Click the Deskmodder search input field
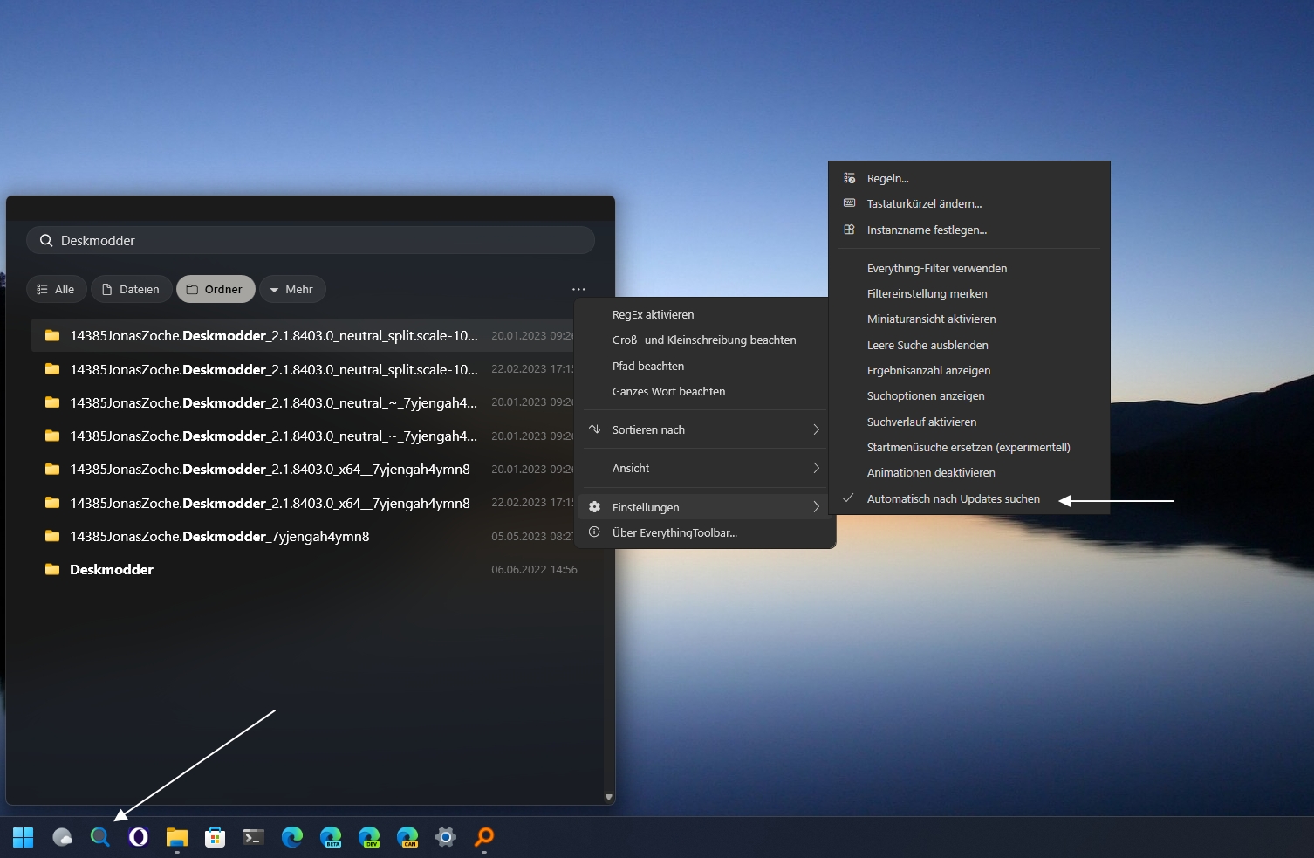This screenshot has width=1314, height=858. pos(311,241)
